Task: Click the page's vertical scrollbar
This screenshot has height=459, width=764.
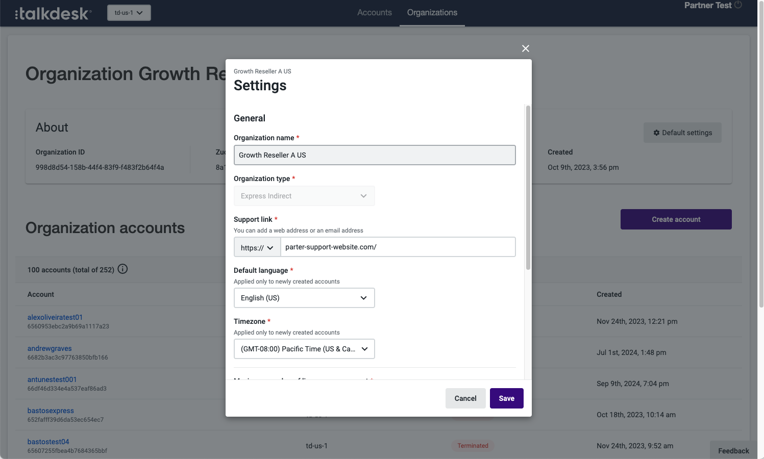Action: 760,153
